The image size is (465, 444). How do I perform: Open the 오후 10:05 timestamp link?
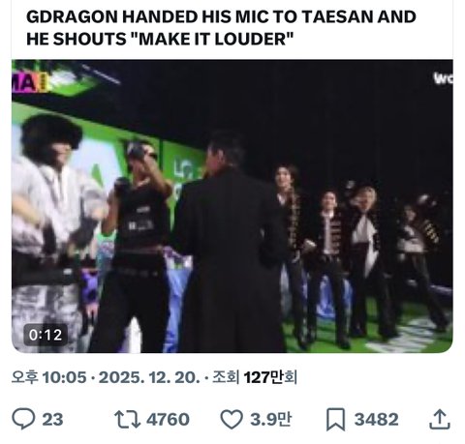pos(49,377)
